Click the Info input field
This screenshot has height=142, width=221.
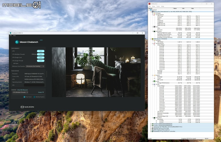[x=34, y=85]
